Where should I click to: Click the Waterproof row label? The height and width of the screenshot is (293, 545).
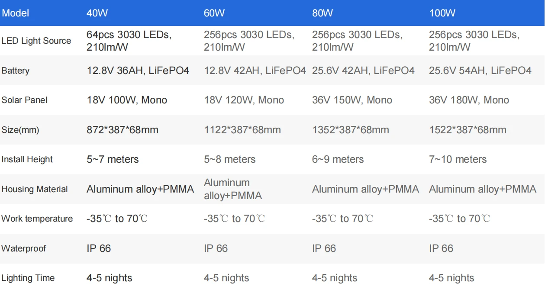click(x=24, y=248)
